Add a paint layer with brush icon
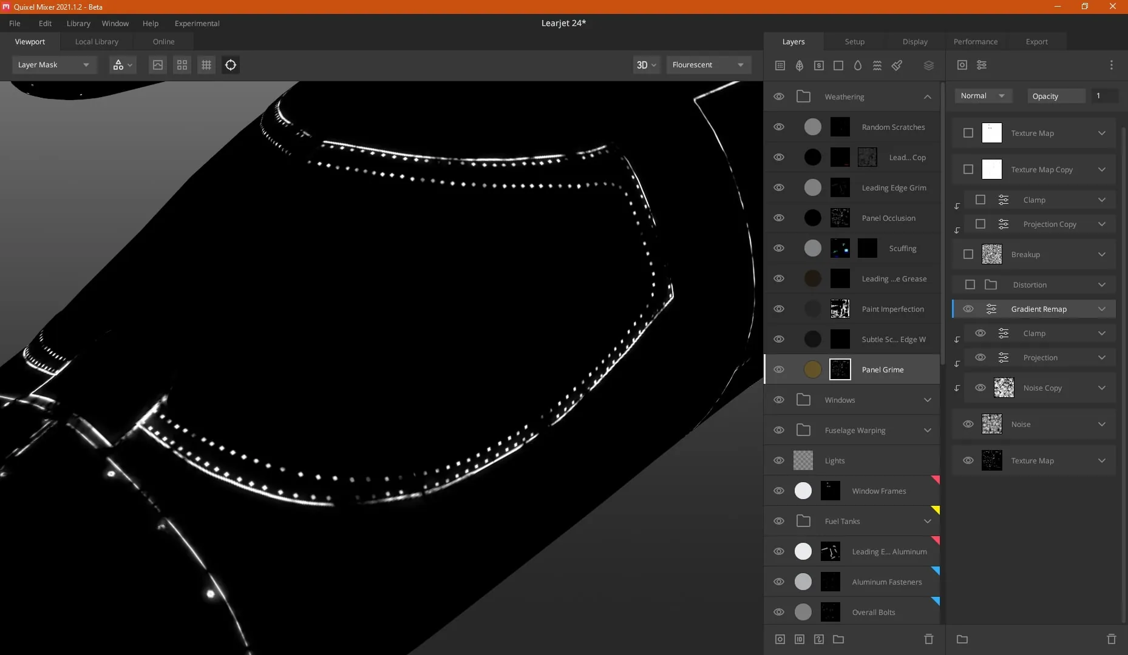The height and width of the screenshot is (655, 1128). [x=897, y=65]
